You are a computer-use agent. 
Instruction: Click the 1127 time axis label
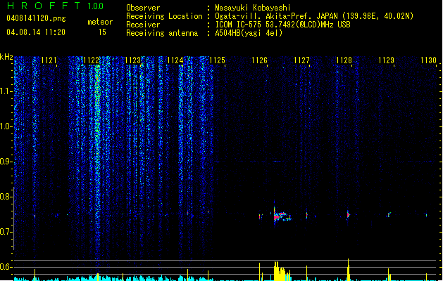coord(301,60)
